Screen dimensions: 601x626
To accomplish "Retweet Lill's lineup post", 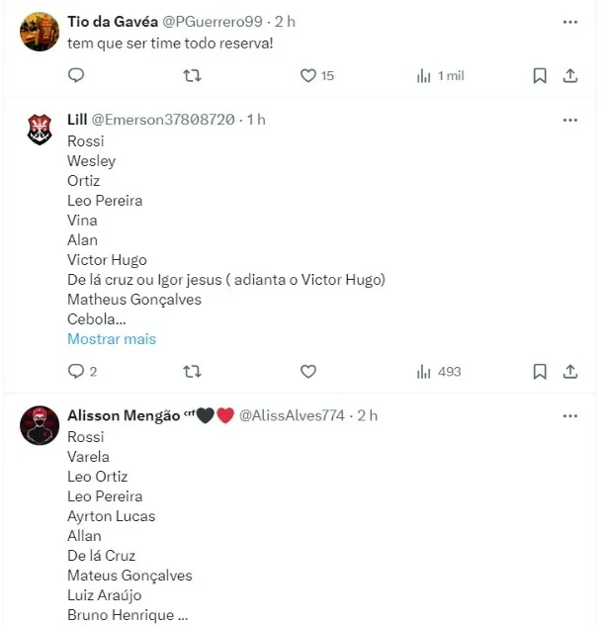I will pos(194,372).
